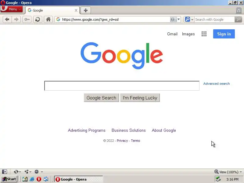244x183 pixels.
Task: Open the Terms link
Action: (135, 141)
